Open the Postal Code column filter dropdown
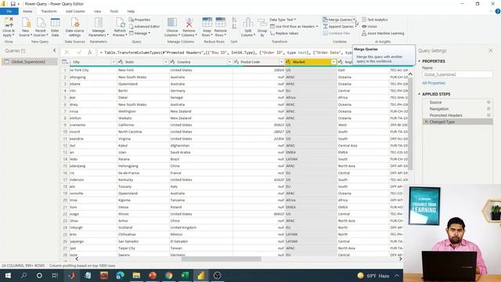501x282 pixels. point(282,62)
